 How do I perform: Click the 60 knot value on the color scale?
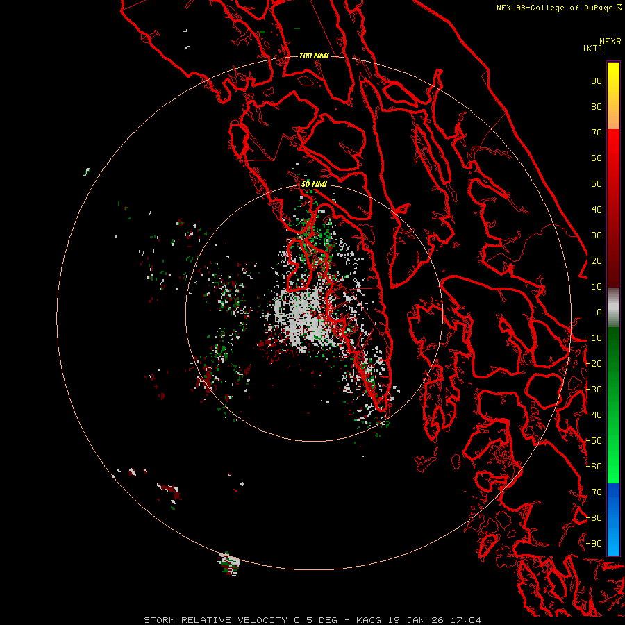click(597, 158)
